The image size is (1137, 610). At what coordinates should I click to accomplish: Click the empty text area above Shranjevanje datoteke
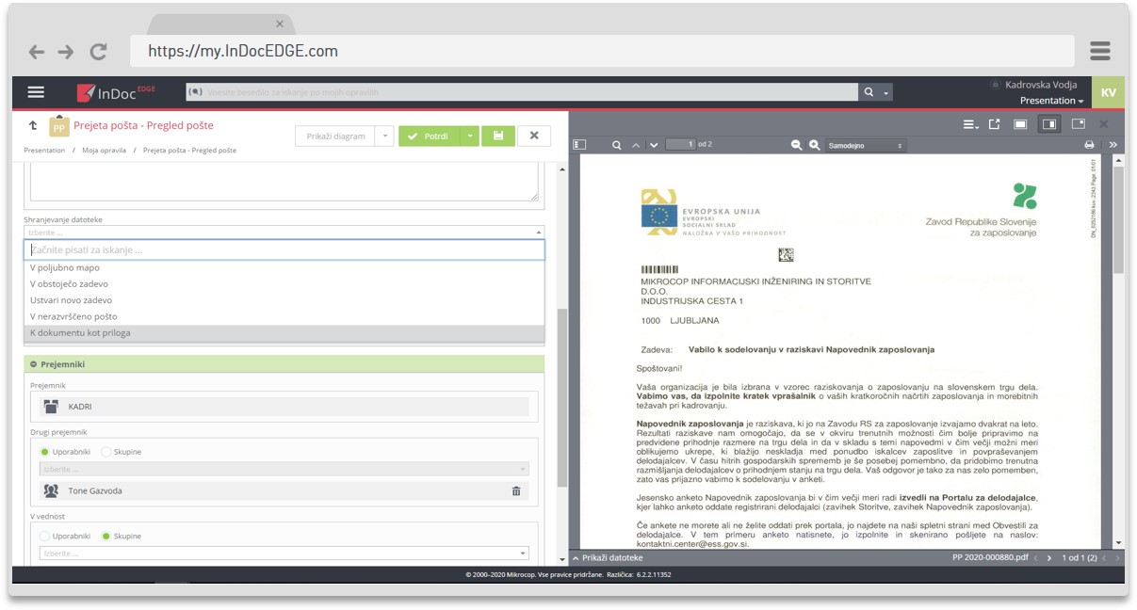[284, 181]
